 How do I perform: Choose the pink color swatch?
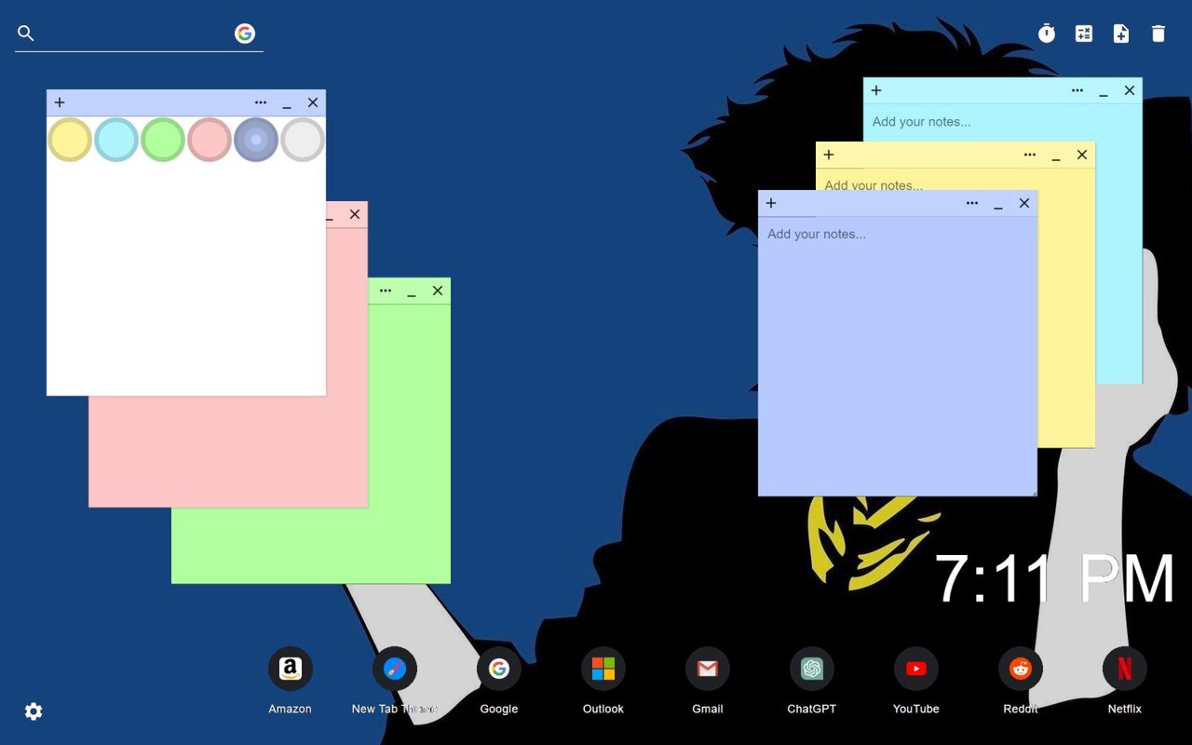coord(210,140)
